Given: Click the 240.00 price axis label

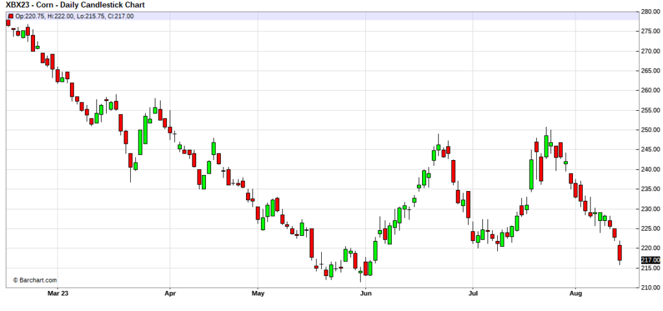Looking at the screenshot, I should [x=651, y=170].
